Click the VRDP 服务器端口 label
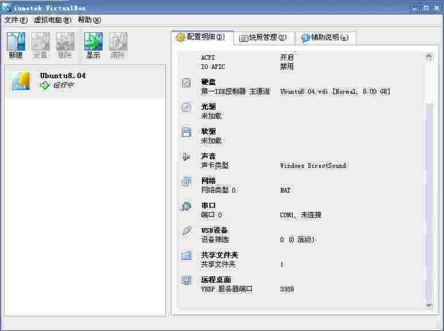The height and width of the screenshot is (331, 444). pos(227,289)
